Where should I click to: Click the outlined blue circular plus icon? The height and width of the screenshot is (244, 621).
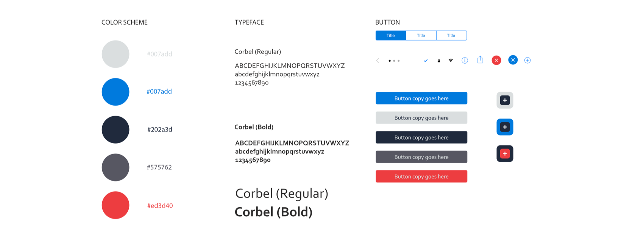(527, 60)
